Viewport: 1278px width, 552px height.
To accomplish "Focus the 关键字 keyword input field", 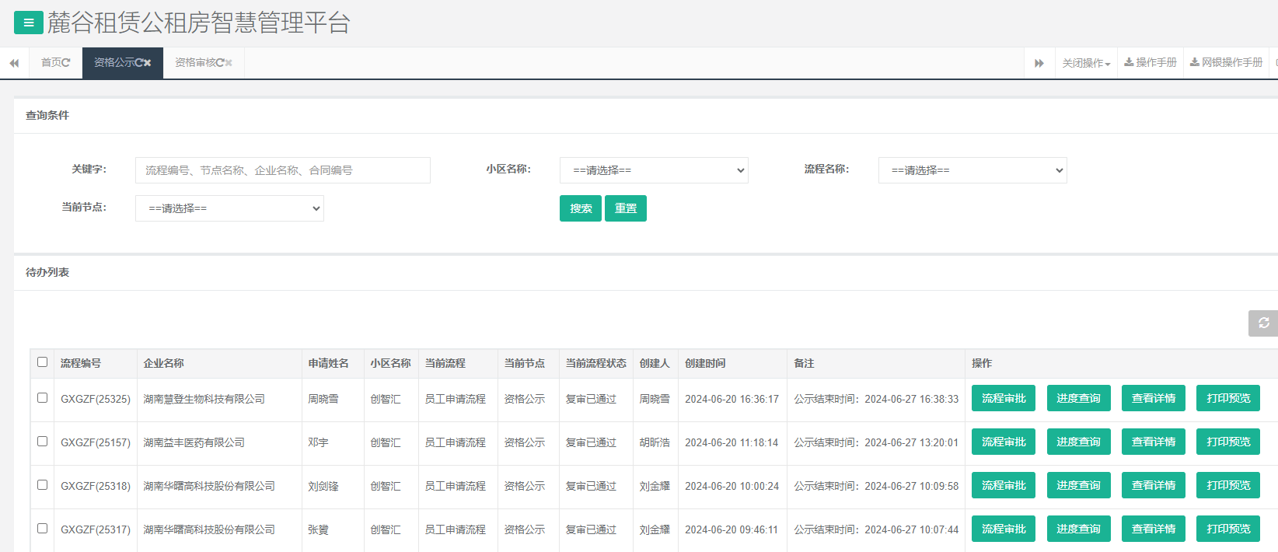I will (x=282, y=170).
